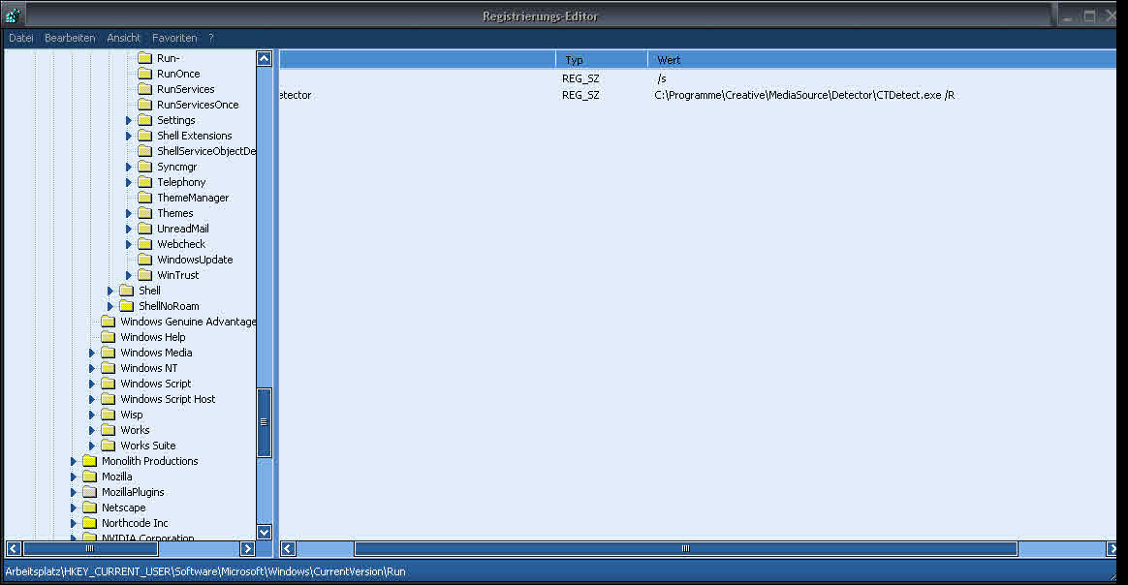
Task: Click the registry path in status bar
Action: click(x=205, y=572)
